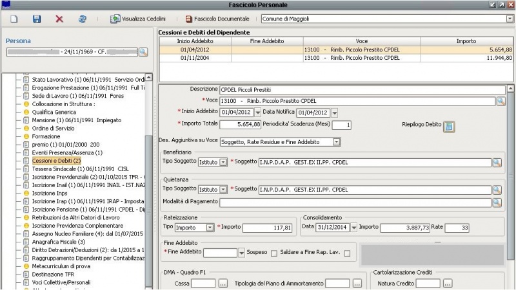Click the New document icon in toolbar
Image resolution: width=516 pixels, height=290 pixels.
point(14,19)
